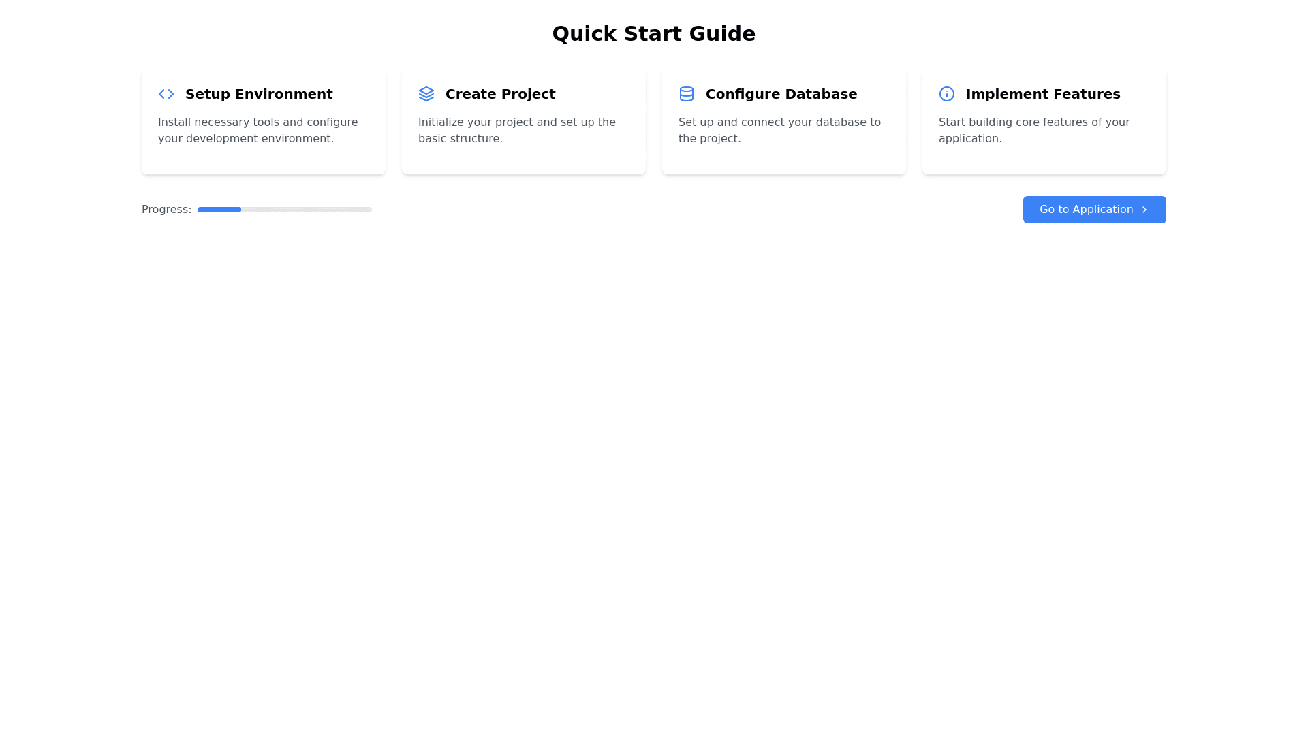Open the Create Project step title
This screenshot has height=735, width=1308.
tap(500, 94)
